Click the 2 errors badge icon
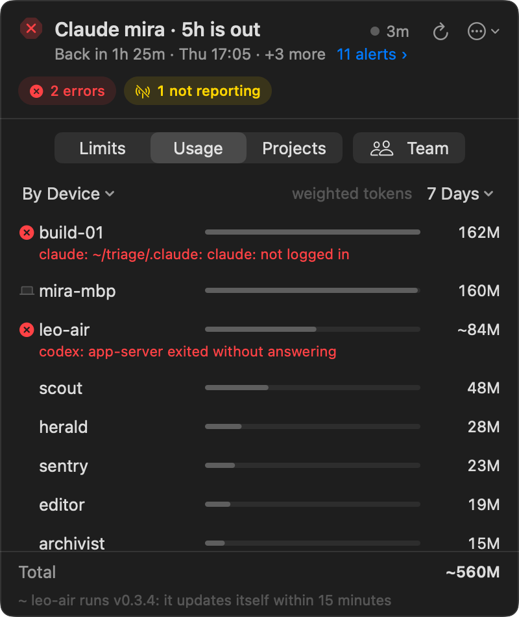 pos(36,91)
